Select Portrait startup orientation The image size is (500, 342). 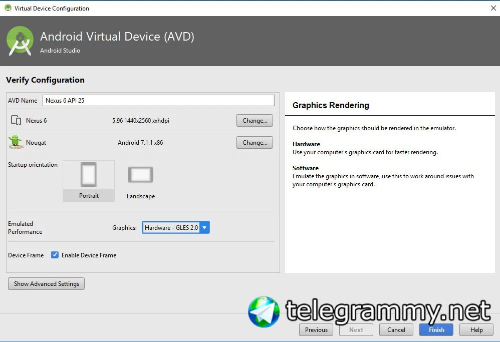89,181
